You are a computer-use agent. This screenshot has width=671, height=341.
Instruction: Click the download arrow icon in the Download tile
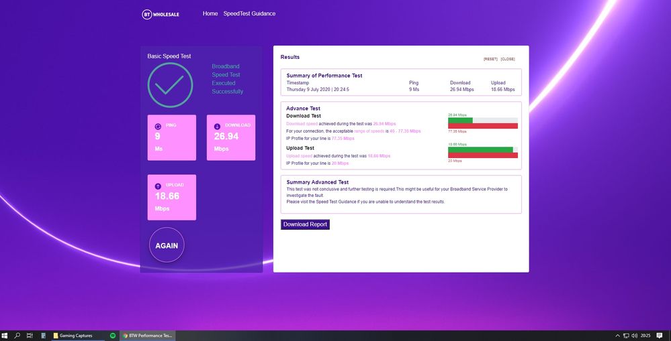tap(217, 126)
